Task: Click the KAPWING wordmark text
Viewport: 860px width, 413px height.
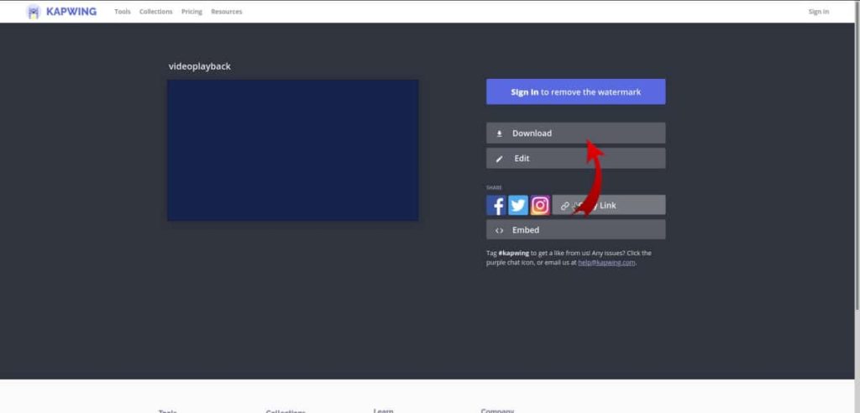Action: click(x=71, y=12)
